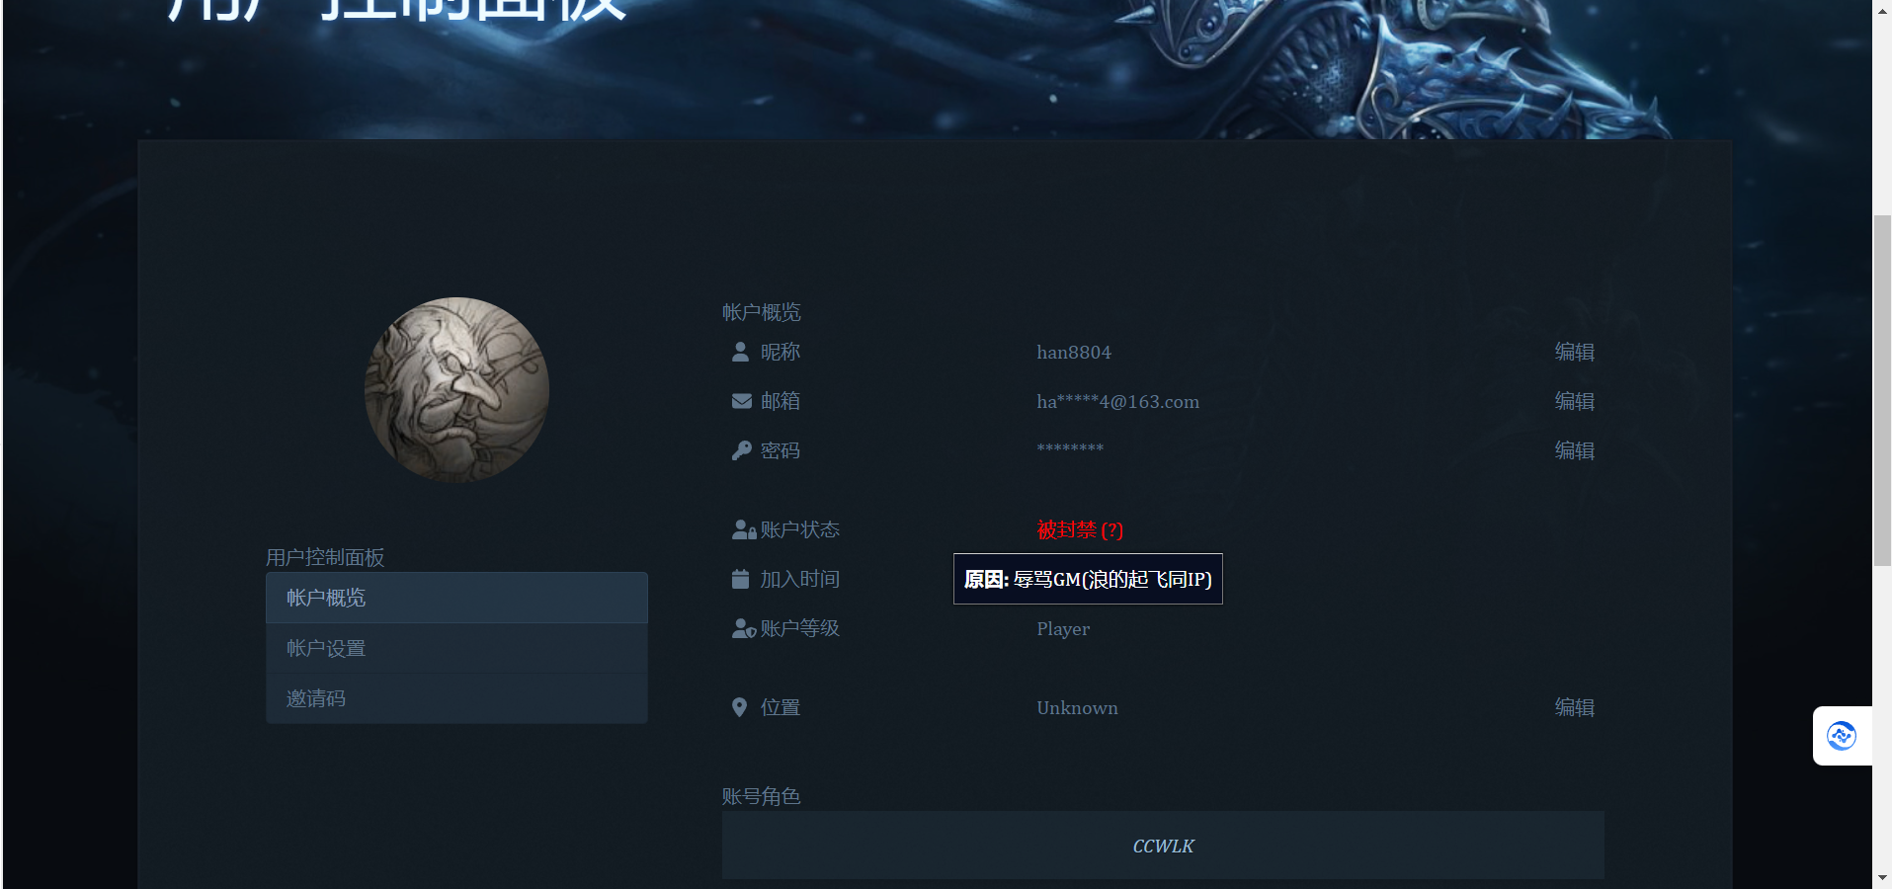1892x889 pixels.
Task: Click the round goblin avatar image
Action: pos(456,389)
